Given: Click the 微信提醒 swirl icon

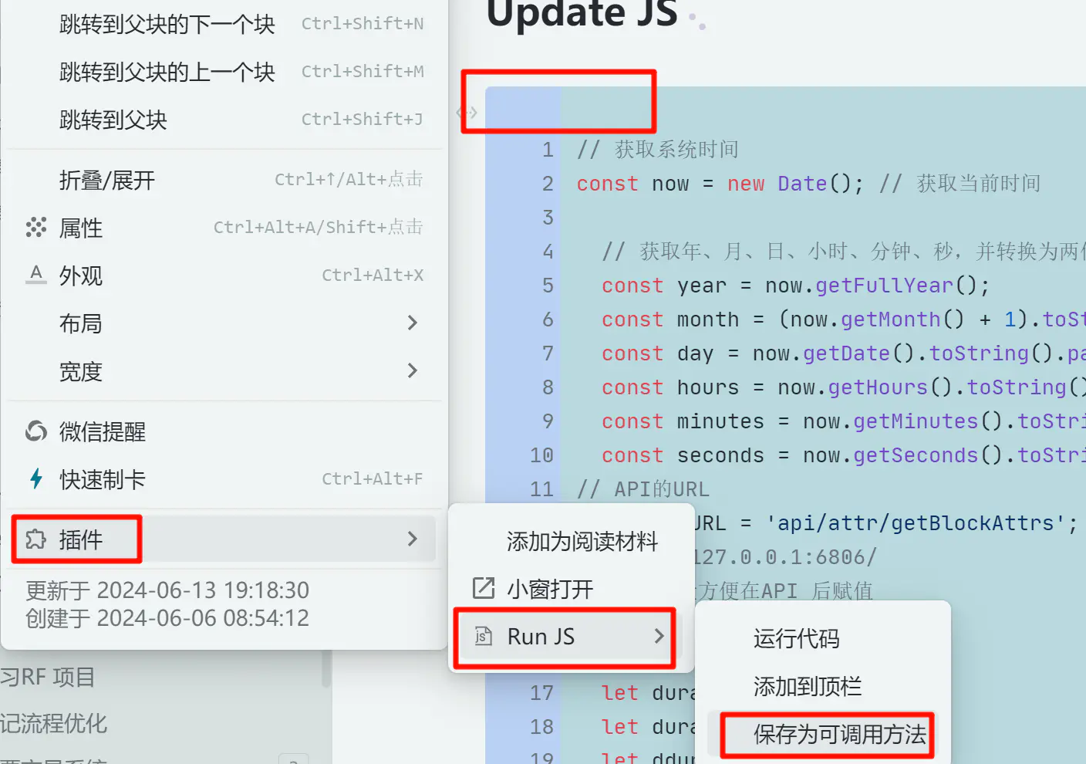Looking at the screenshot, I should click(35, 431).
